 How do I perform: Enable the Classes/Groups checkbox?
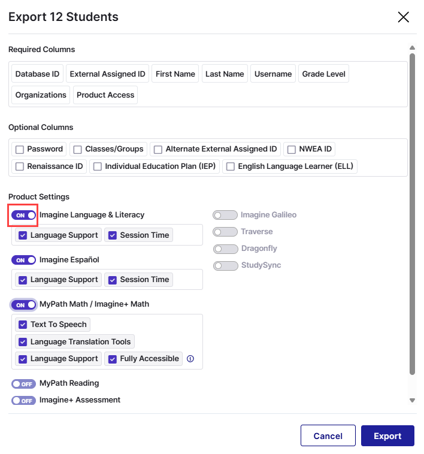pos(78,149)
